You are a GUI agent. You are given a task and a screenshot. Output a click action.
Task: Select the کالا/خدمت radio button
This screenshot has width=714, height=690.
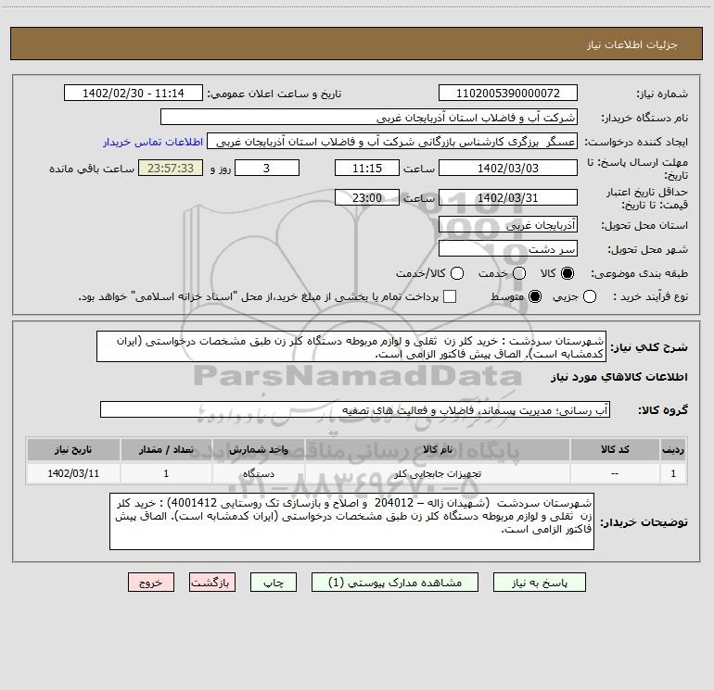coord(457,273)
